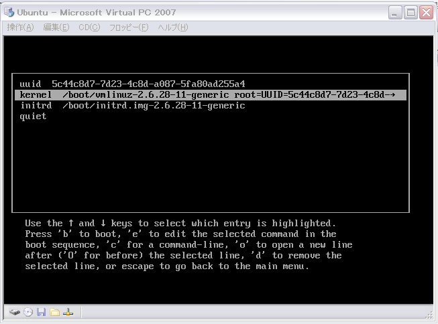Select the initrd /boot/initrd.img line
This screenshot has height=324, width=438.
211,105
